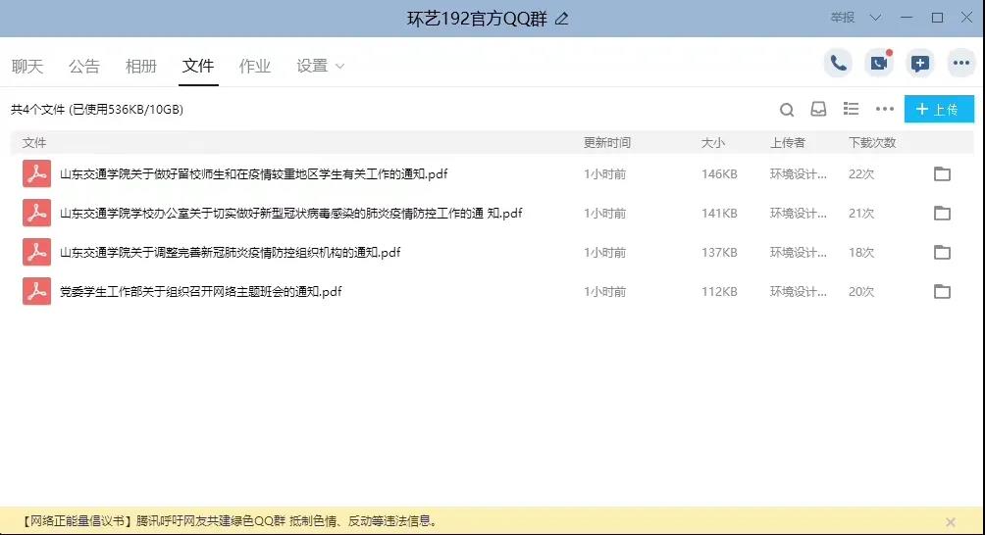Image resolution: width=985 pixels, height=535 pixels.
Task: Open folder for the 146KB PDF file
Action: click(942, 174)
